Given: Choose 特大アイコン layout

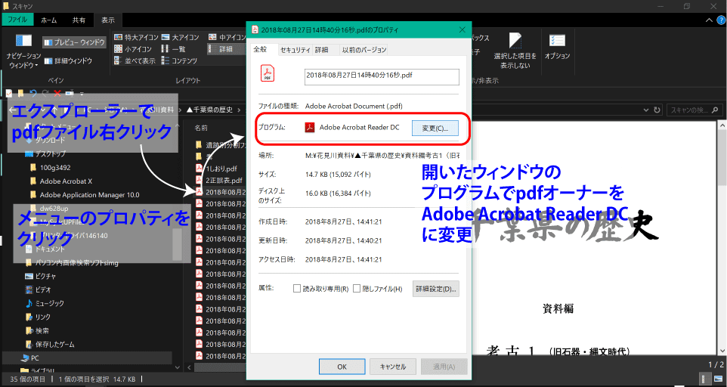Looking at the screenshot, I should pos(136,37).
